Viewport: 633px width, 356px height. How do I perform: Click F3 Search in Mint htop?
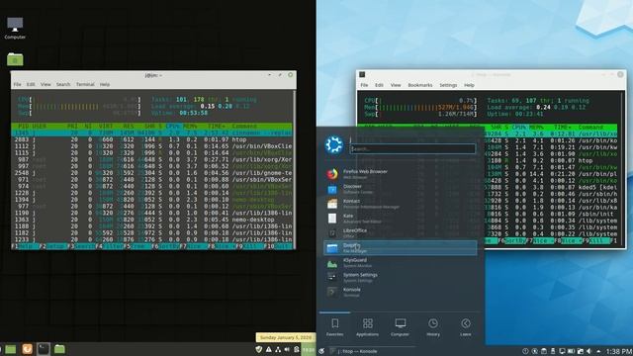click(x=81, y=246)
